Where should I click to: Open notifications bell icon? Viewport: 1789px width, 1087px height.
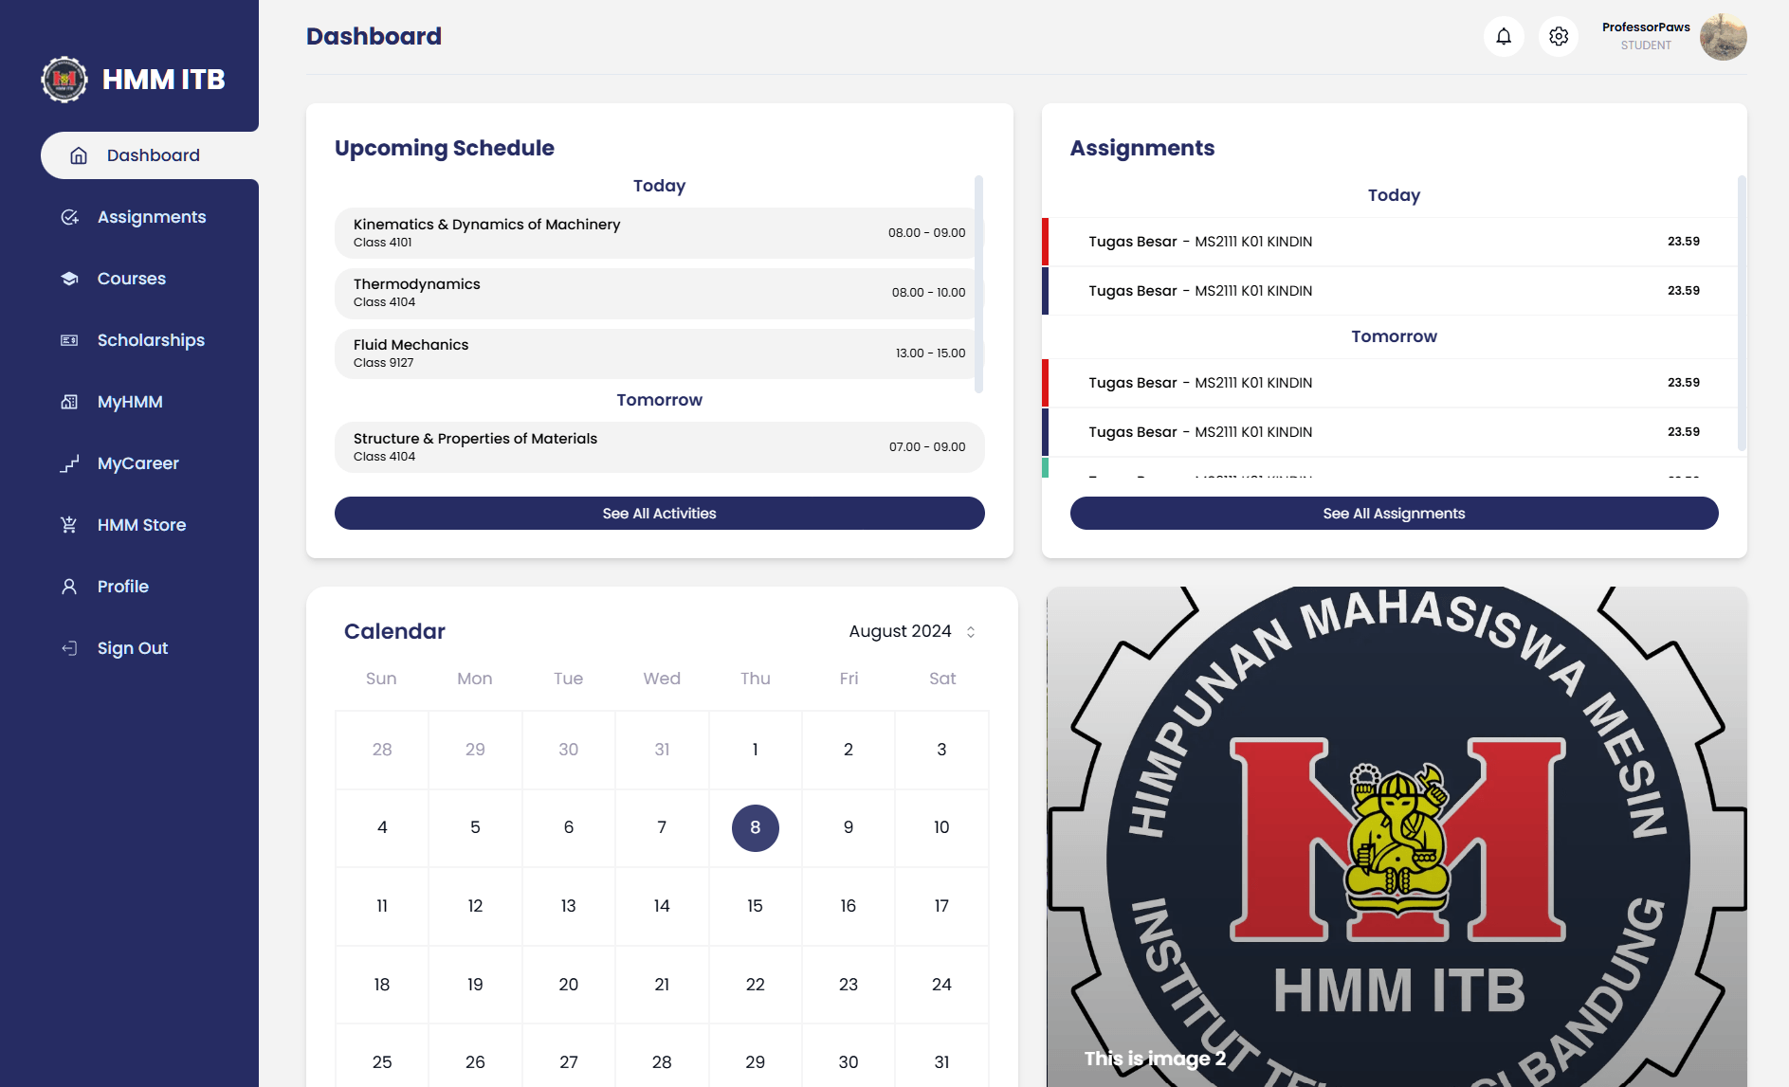point(1504,37)
